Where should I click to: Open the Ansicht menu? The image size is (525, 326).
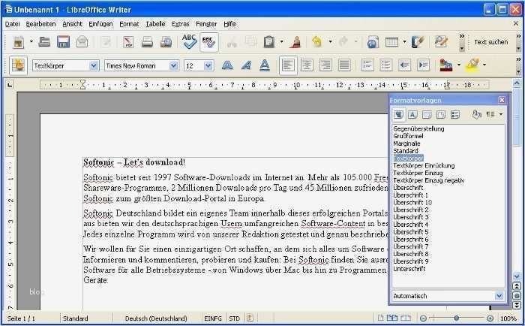point(72,24)
